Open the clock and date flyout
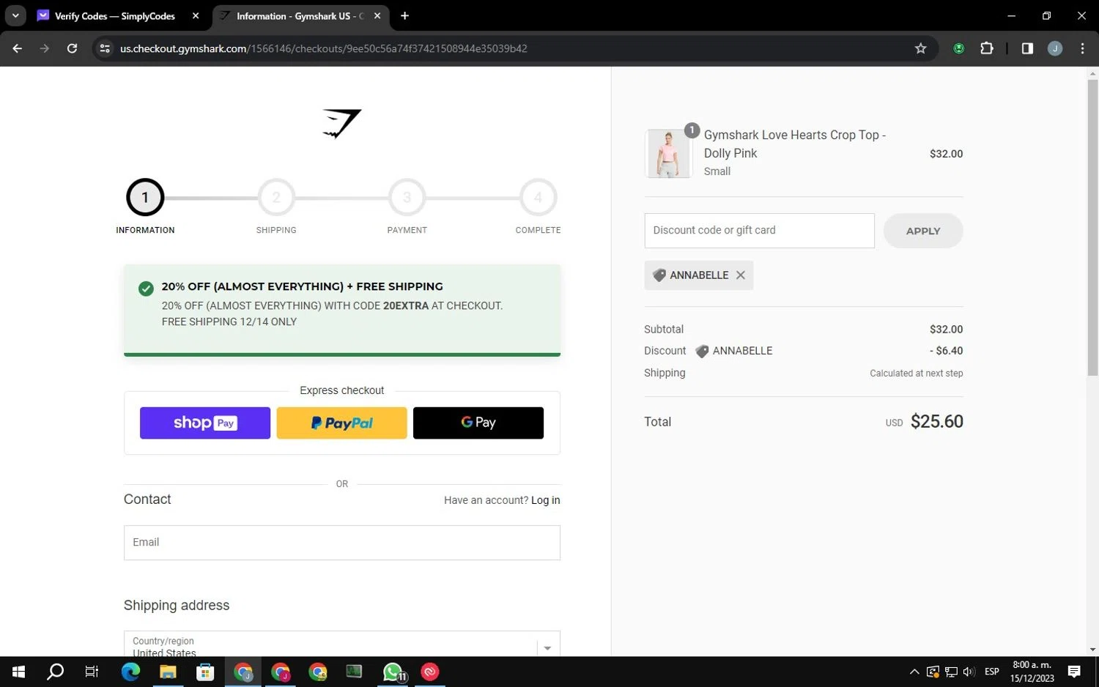This screenshot has width=1099, height=687. point(1032,672)
